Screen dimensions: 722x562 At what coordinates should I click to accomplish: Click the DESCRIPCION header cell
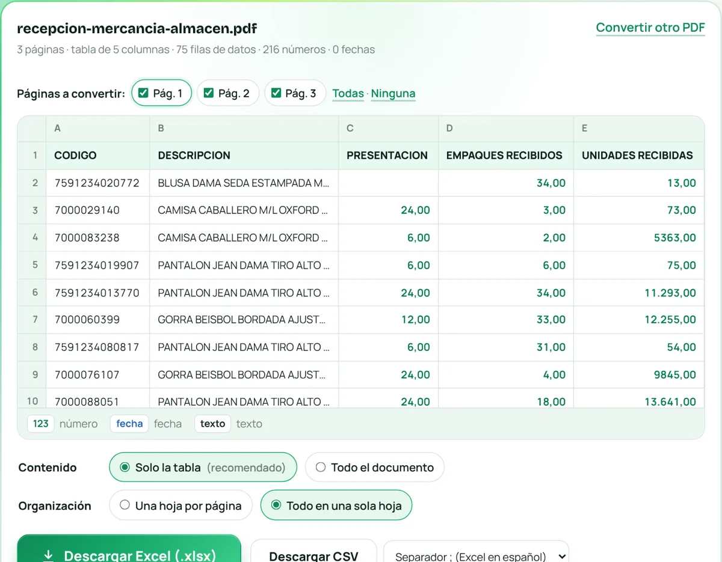coord(244,155)
